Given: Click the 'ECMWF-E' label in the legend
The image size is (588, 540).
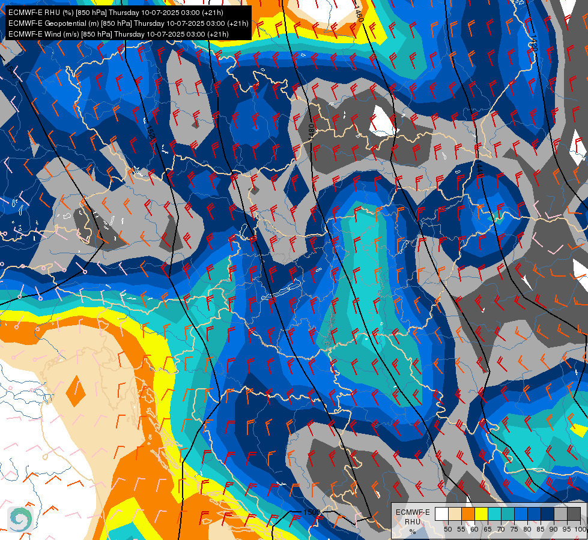Looking at the screenshot, I should (413, 512).
